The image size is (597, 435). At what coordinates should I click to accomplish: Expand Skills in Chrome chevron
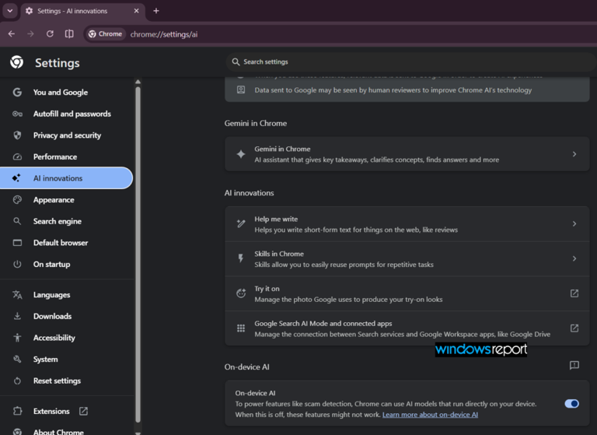click(x=574, y=258)
